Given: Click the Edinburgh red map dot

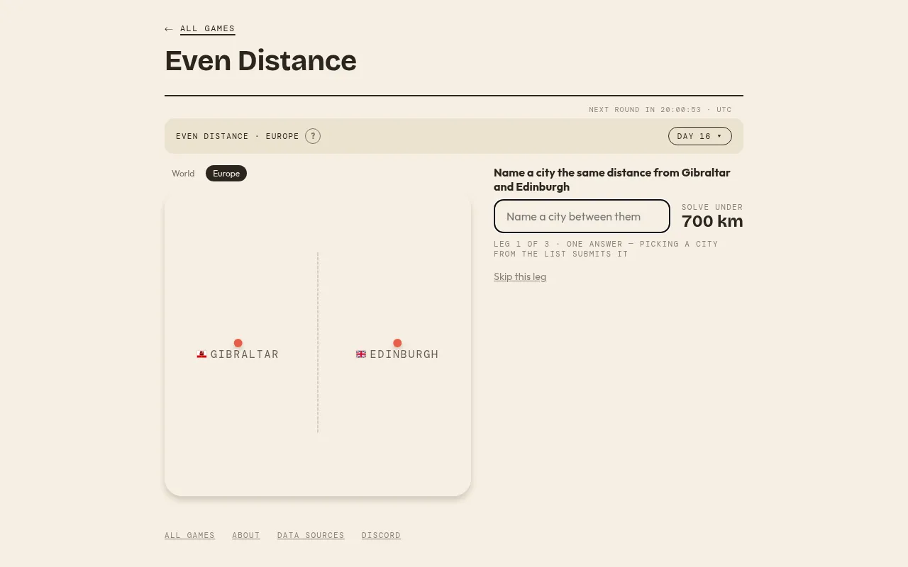Looking at the screenshot, I should [397, 343].
